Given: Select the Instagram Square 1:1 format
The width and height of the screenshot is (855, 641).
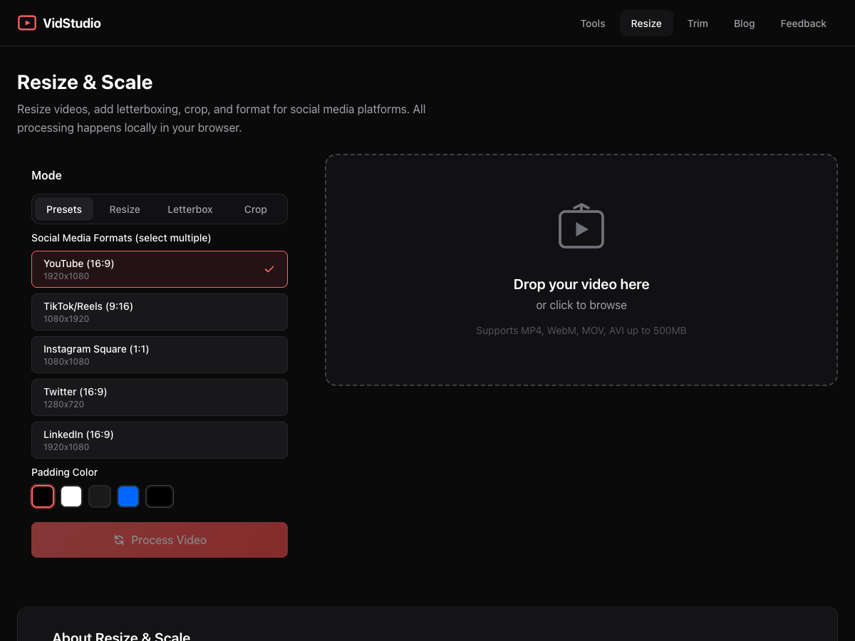Looking at the screenshot, I should (x=159, y=354).
